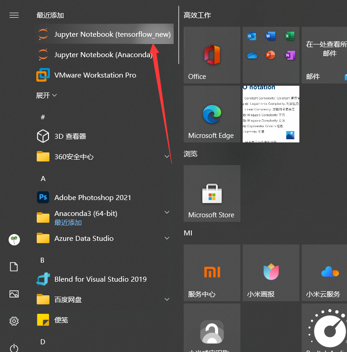
Task: Expand the 展开 recently added list
Action: pos(46,95)
